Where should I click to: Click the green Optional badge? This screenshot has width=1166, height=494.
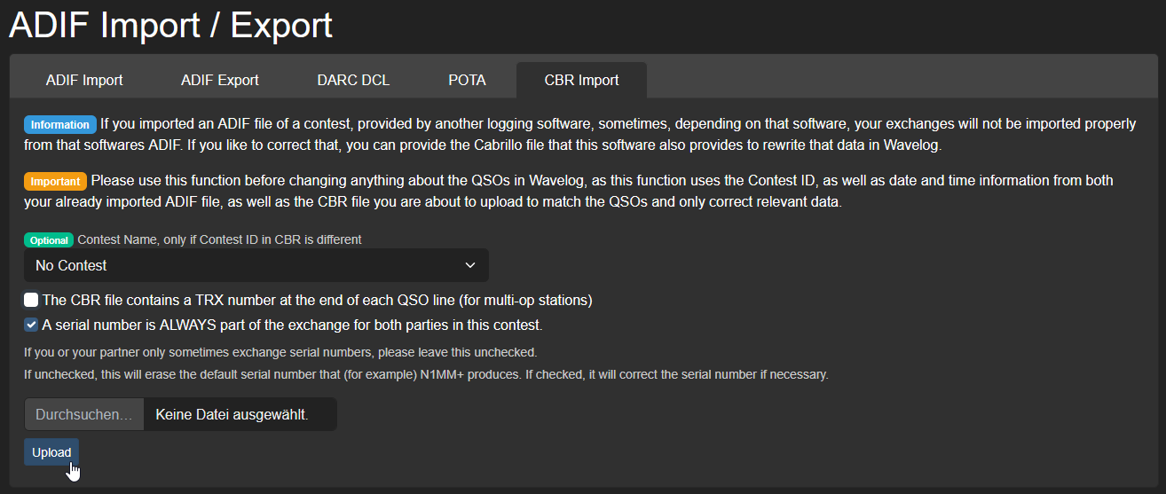(x=49, y=240)
